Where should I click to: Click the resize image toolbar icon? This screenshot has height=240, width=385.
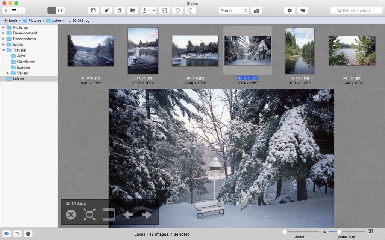pos(164,10)
